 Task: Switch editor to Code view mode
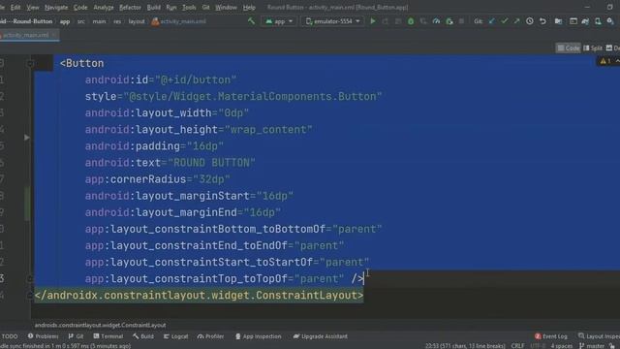coord(569,48)
